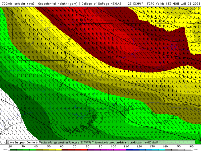The image size is (201, 151).
Task: Click the "12Z ECMWF" model run label
Action: [135, 4]
